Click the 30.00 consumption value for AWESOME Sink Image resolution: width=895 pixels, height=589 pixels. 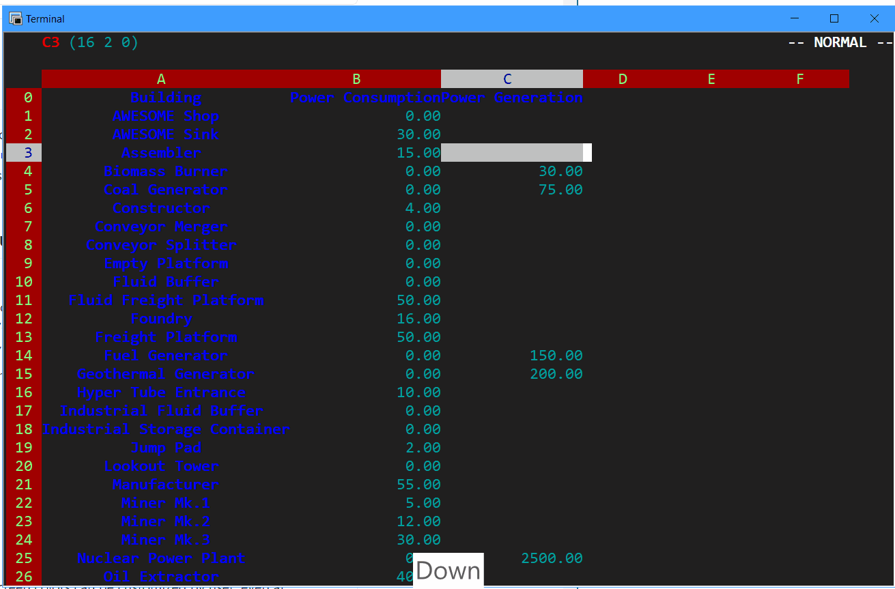coord(418,134)
